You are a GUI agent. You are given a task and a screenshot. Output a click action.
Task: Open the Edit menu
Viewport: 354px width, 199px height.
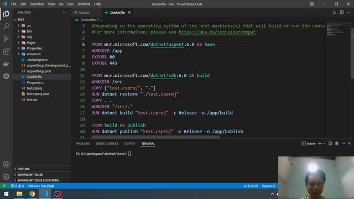pyautogui.click(x=23, y=4)
